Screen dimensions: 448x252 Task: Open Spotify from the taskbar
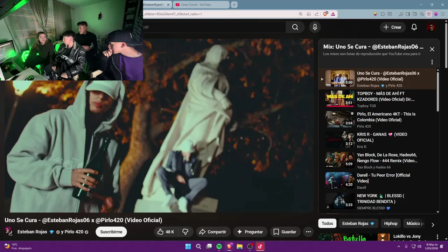pyautogui.click(x=219, y=246)
